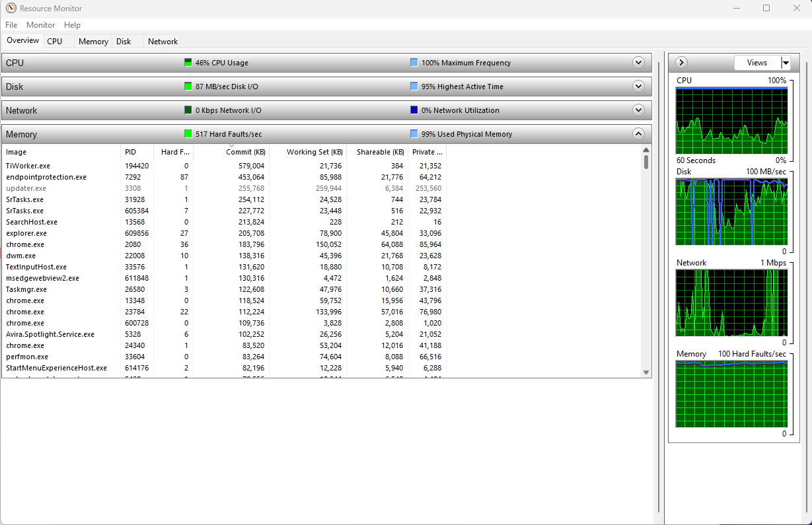Click the blue Maximum Frequency indicator square
This screenshot has width=812, height=525.
pos(414,63)
